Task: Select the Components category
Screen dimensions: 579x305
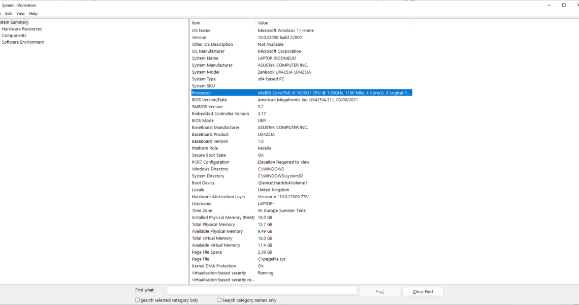Action: pyautogui.click(x=14, y=36)
